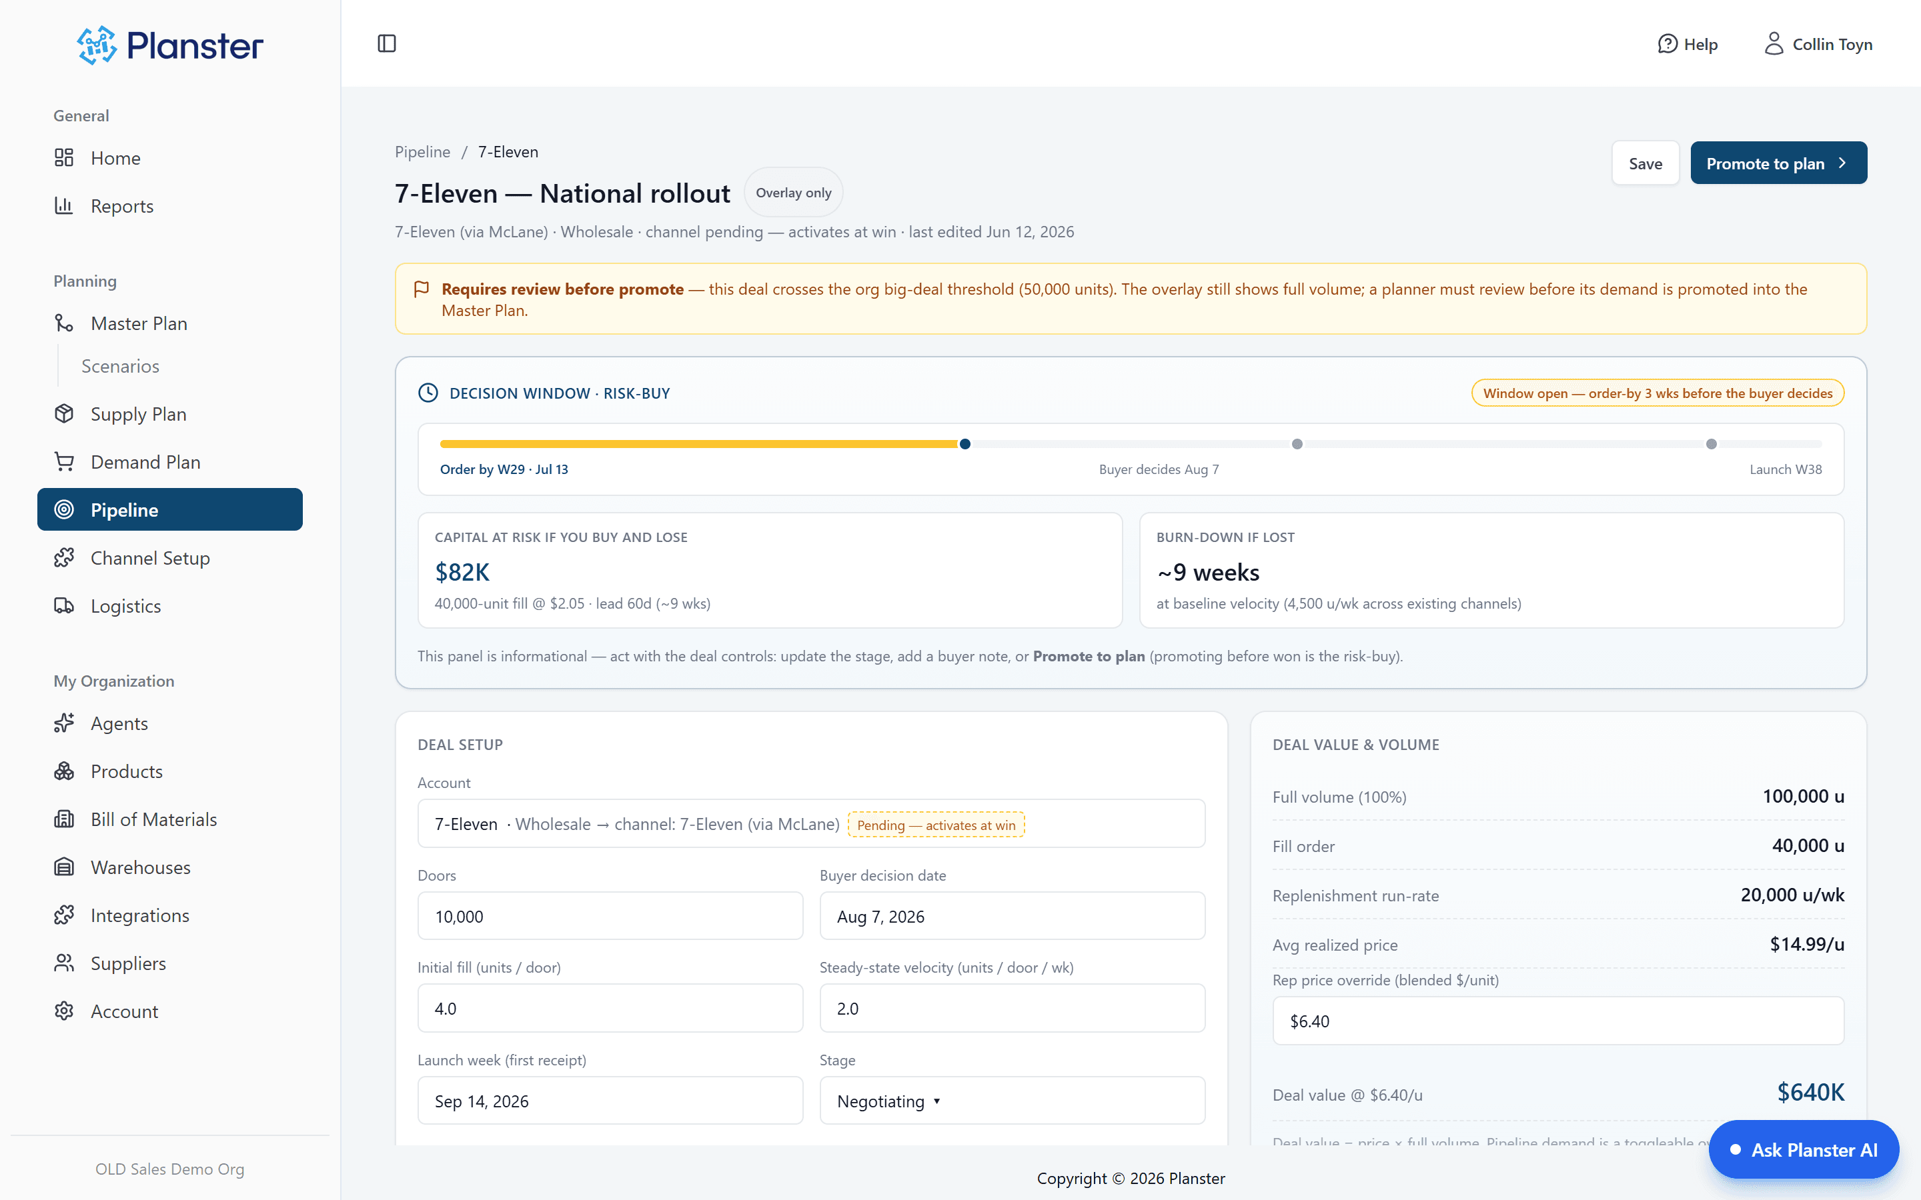Click the Suppliers people icon
1921x1200 pixels.
[64, 963]
